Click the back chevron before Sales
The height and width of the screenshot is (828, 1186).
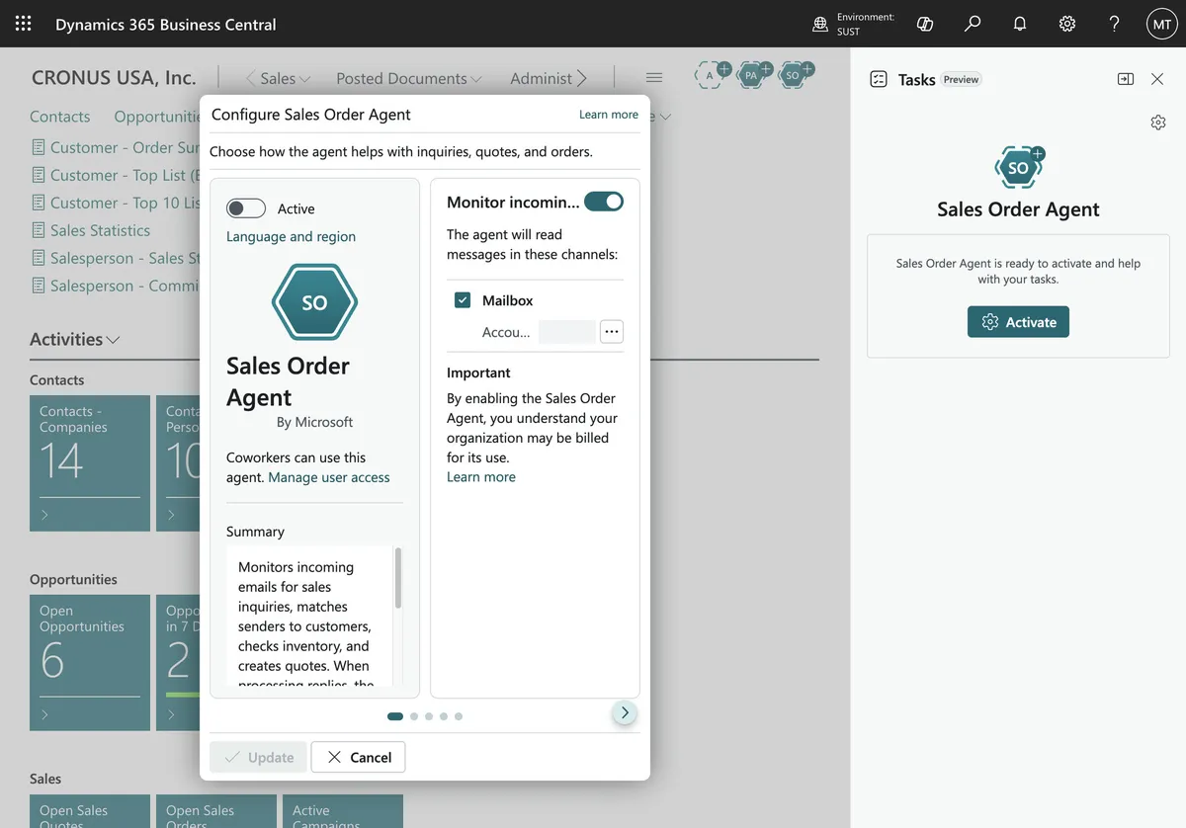pos(250,78)
